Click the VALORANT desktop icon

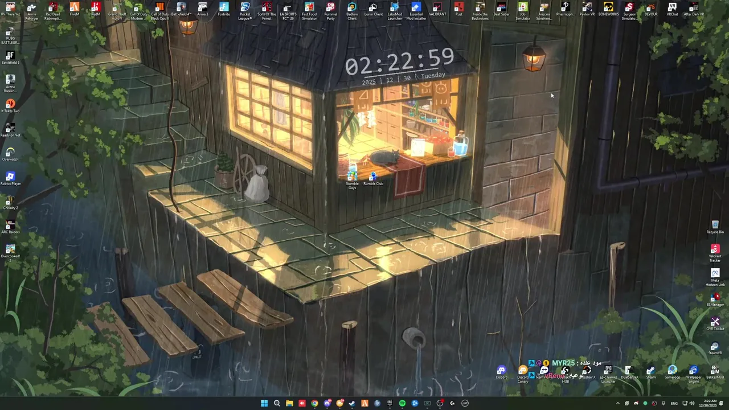pyautogui.click(x=437, y=10)
